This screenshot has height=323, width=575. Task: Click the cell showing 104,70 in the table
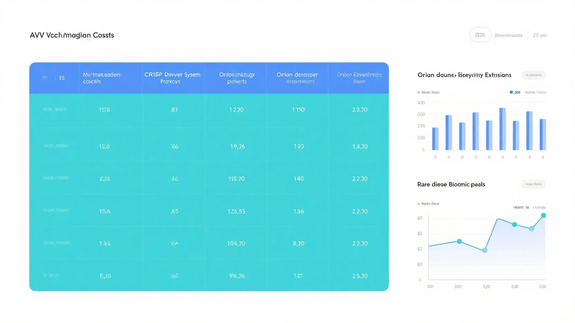(236, 244)
